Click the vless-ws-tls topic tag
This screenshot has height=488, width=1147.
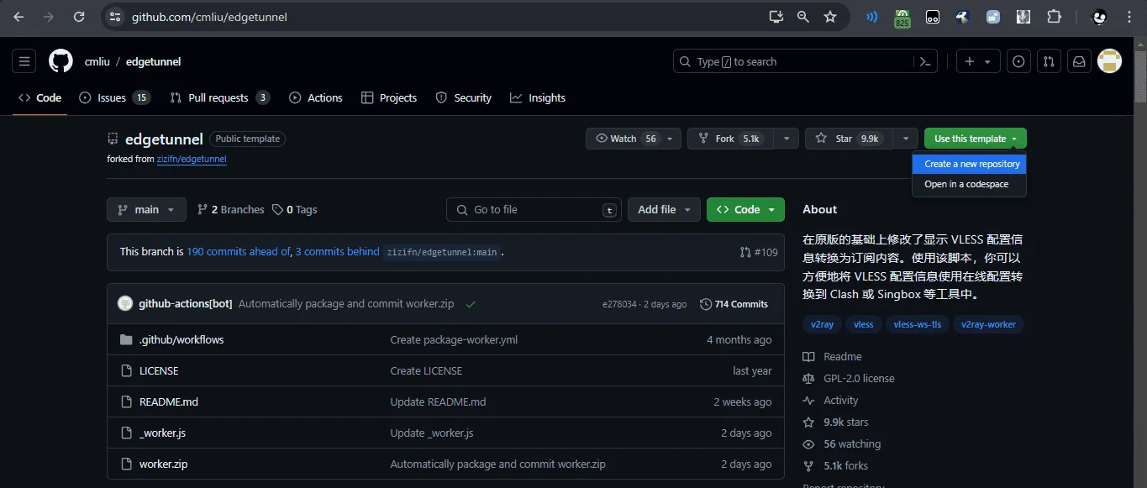tap(917, 324)
